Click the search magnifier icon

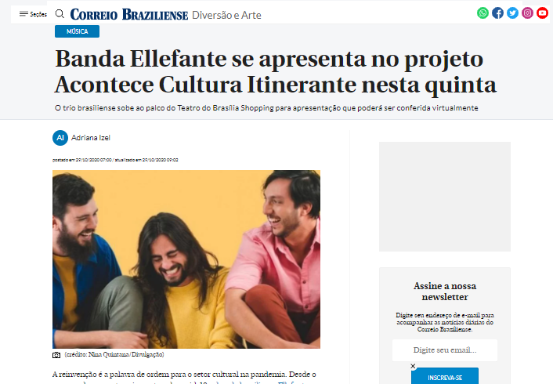pyautogui.click(x=60, y=14)
